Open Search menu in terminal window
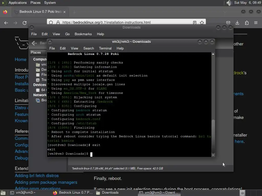The width and height of the screenshot is (262, 196). click(89, 48)
